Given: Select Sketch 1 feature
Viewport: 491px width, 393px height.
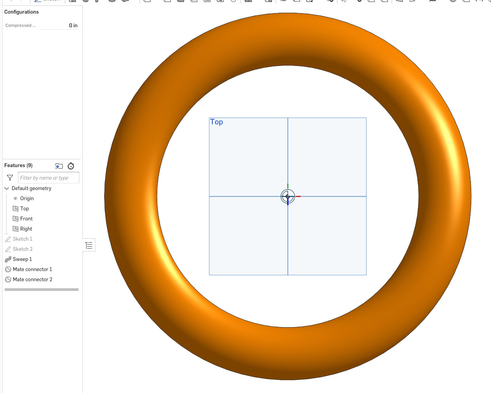Looking at the screenshot, I should click(23, 239).
